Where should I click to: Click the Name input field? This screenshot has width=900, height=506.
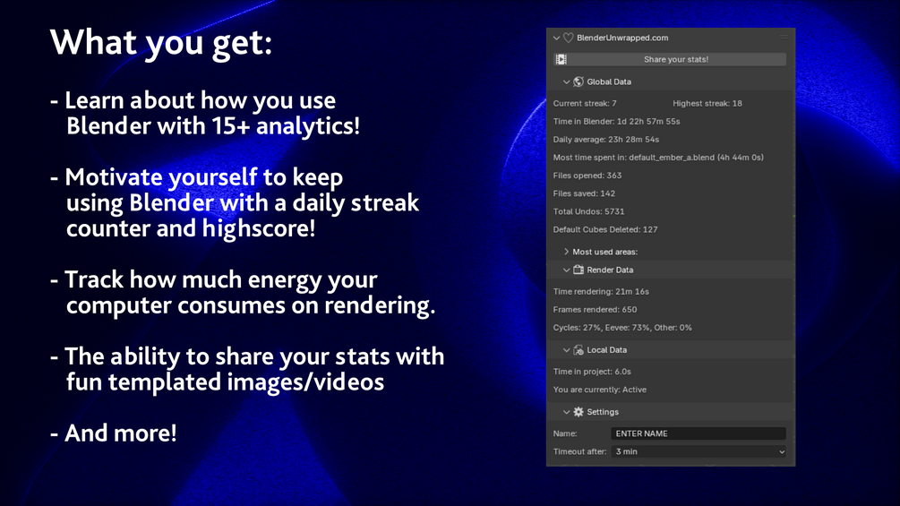pos(699,433)
